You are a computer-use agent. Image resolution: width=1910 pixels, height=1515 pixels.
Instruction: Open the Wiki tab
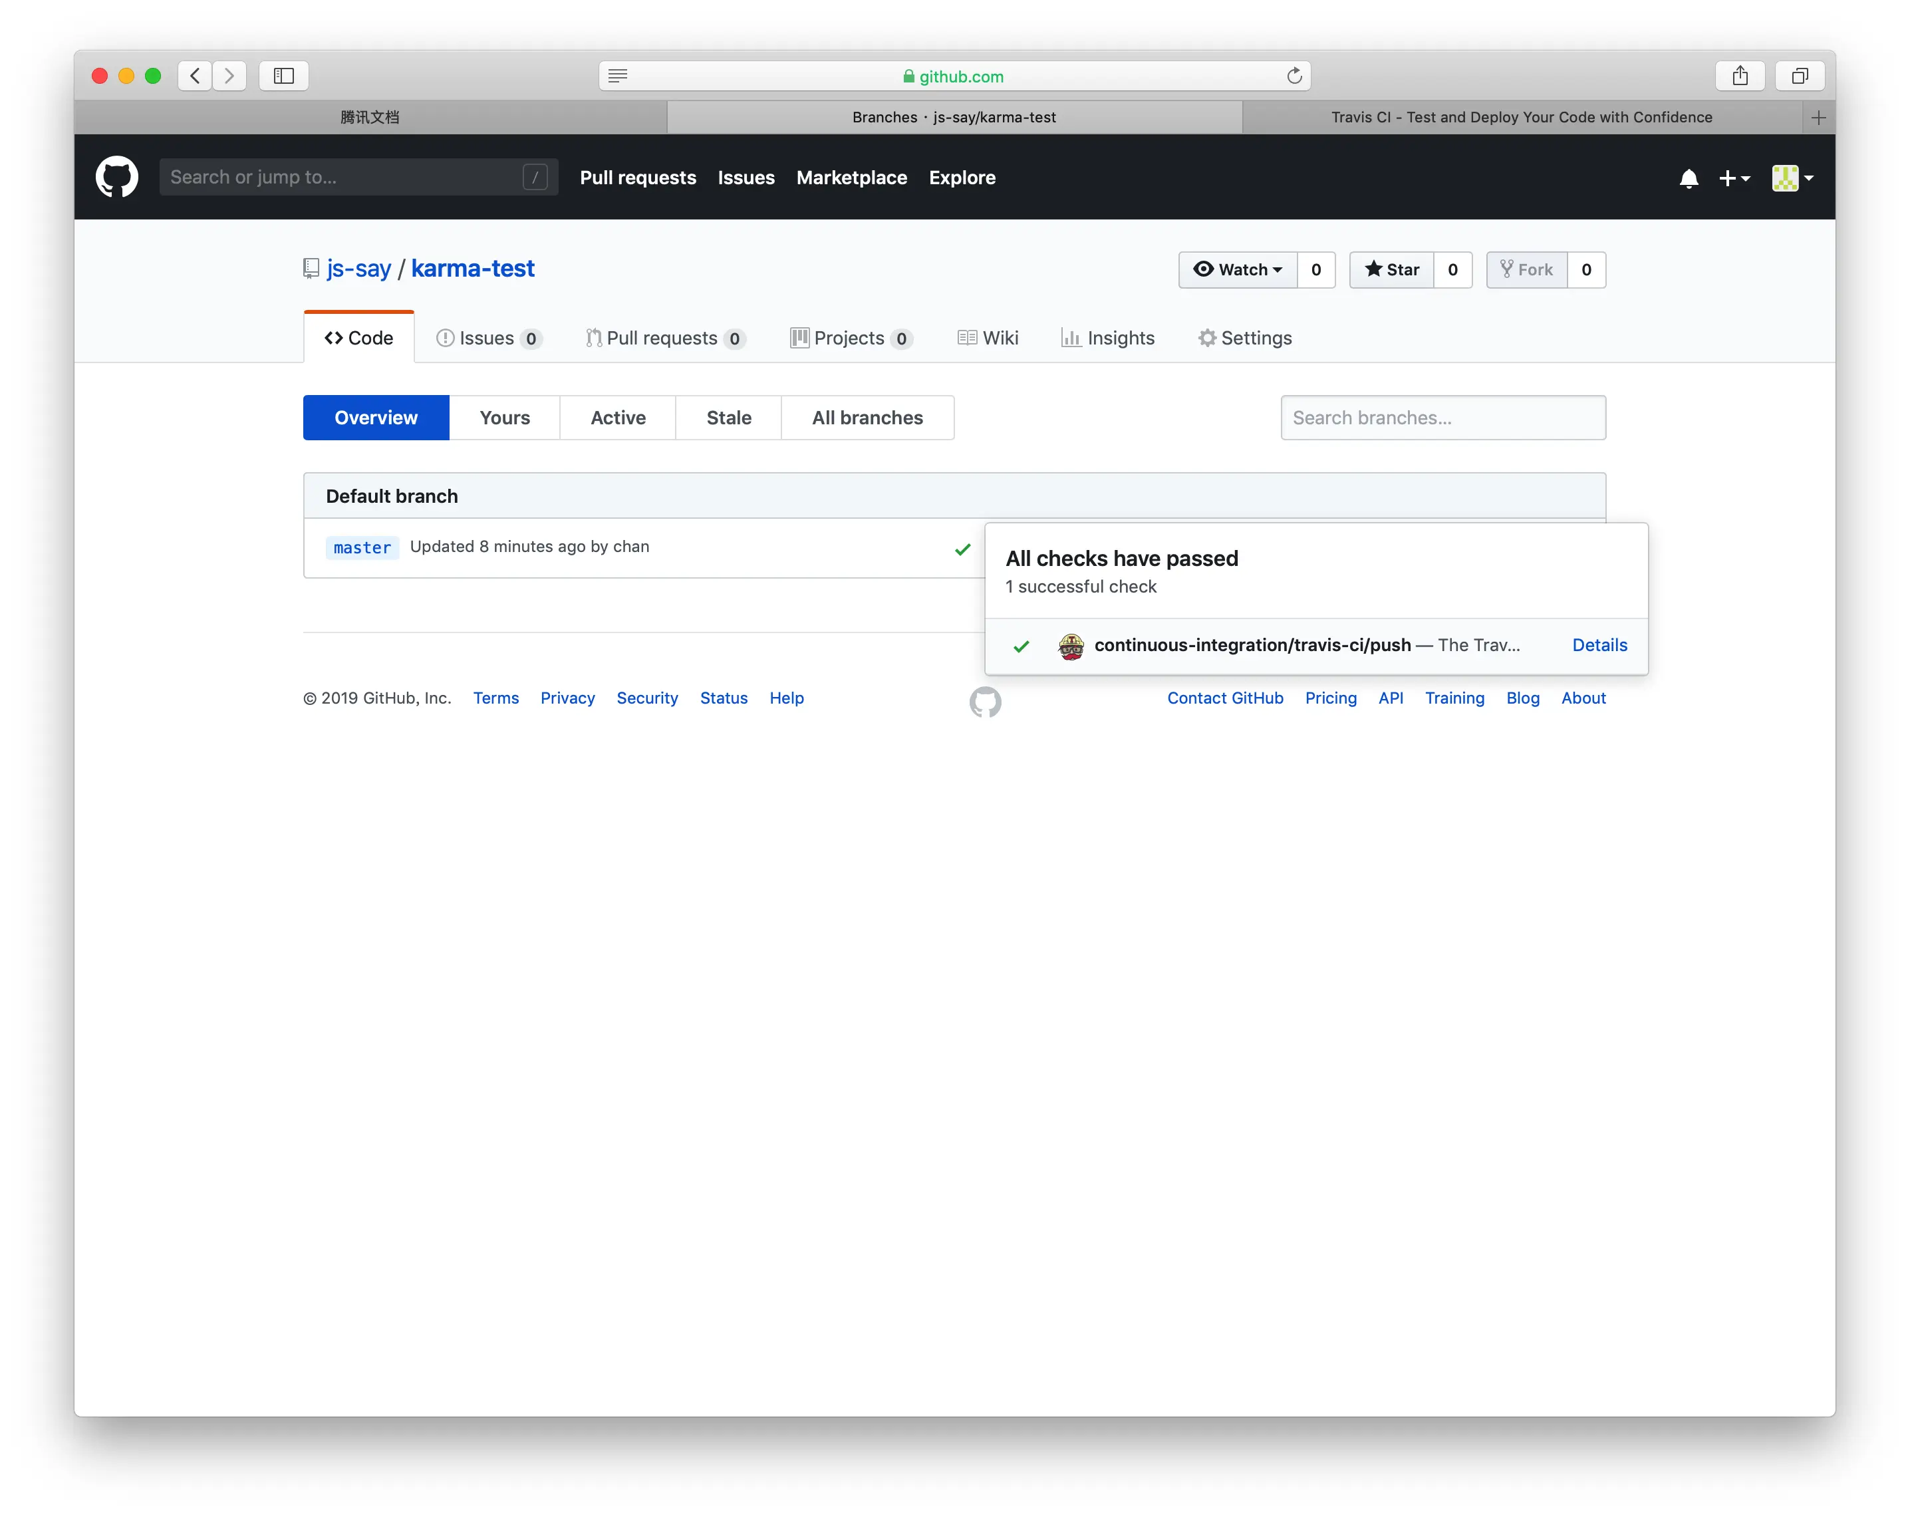coord(989,339)
